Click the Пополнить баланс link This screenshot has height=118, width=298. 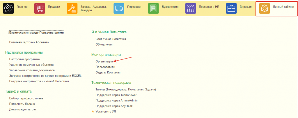[x=22, y=104]
